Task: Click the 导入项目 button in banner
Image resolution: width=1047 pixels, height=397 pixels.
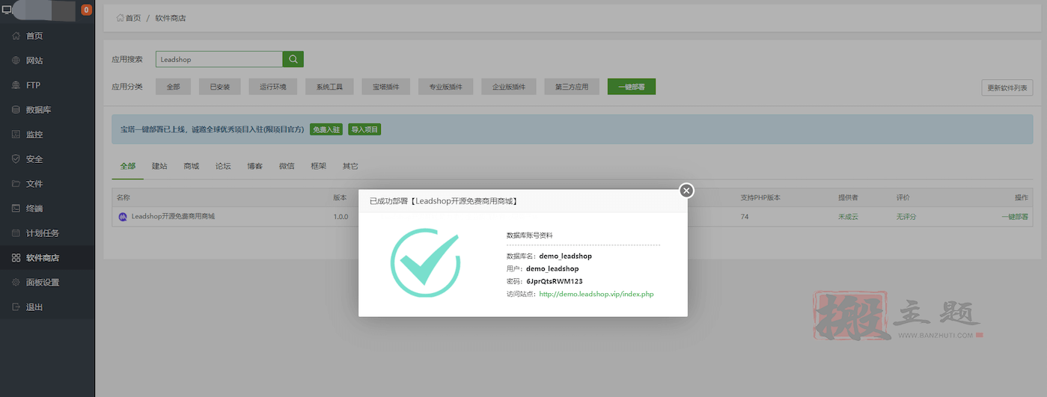Action: tap(364, 129)
